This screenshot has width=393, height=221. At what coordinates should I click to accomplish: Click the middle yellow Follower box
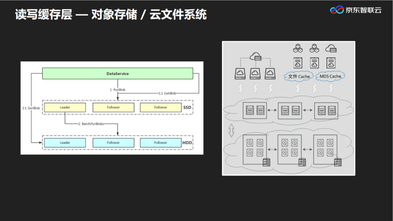tap(113, 107)
